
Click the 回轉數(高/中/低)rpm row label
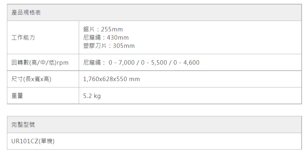click(x=40, y=62)
